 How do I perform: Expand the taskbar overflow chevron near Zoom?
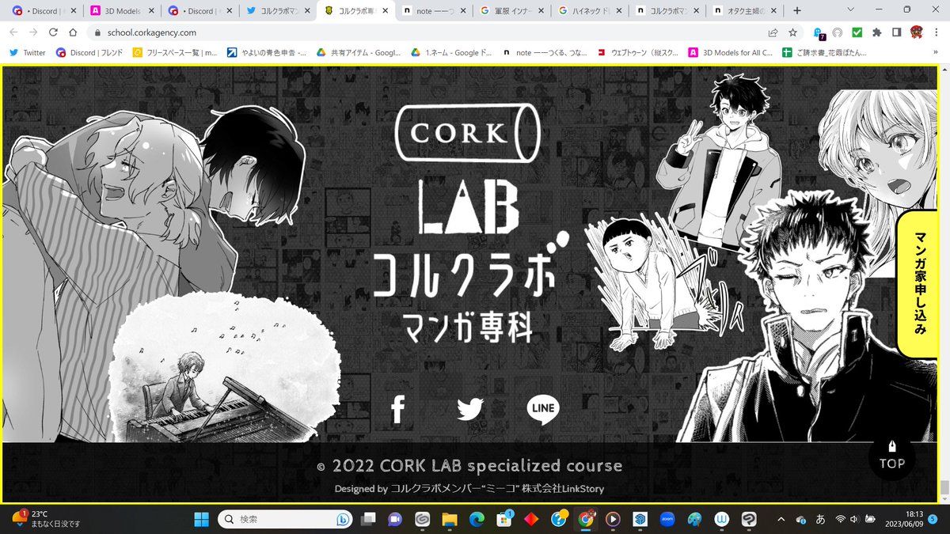point(781,520)
